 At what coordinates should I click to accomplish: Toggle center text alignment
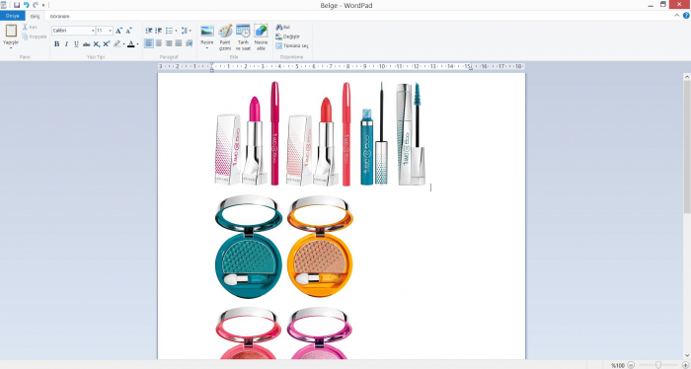click(x=159, y=43)
